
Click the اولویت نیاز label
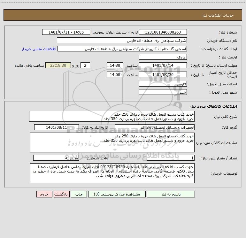click(228, 57)
